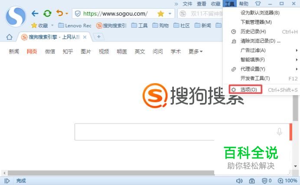Click the 视频 search category link

104,52
